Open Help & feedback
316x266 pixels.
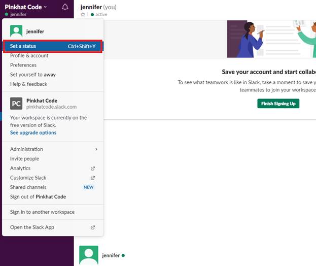click(53, 84)
